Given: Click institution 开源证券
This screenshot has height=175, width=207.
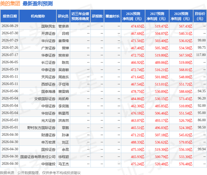Looking at the screenshot, I should [x=48, y=33].
